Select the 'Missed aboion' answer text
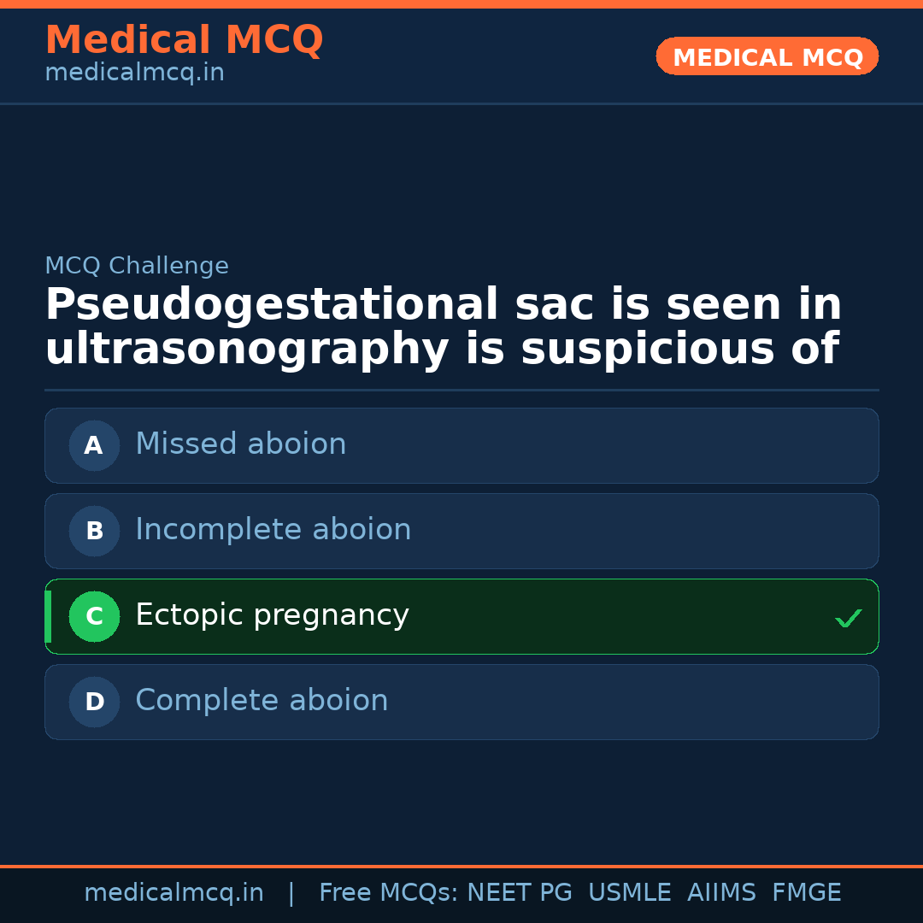 pos(240,444)
